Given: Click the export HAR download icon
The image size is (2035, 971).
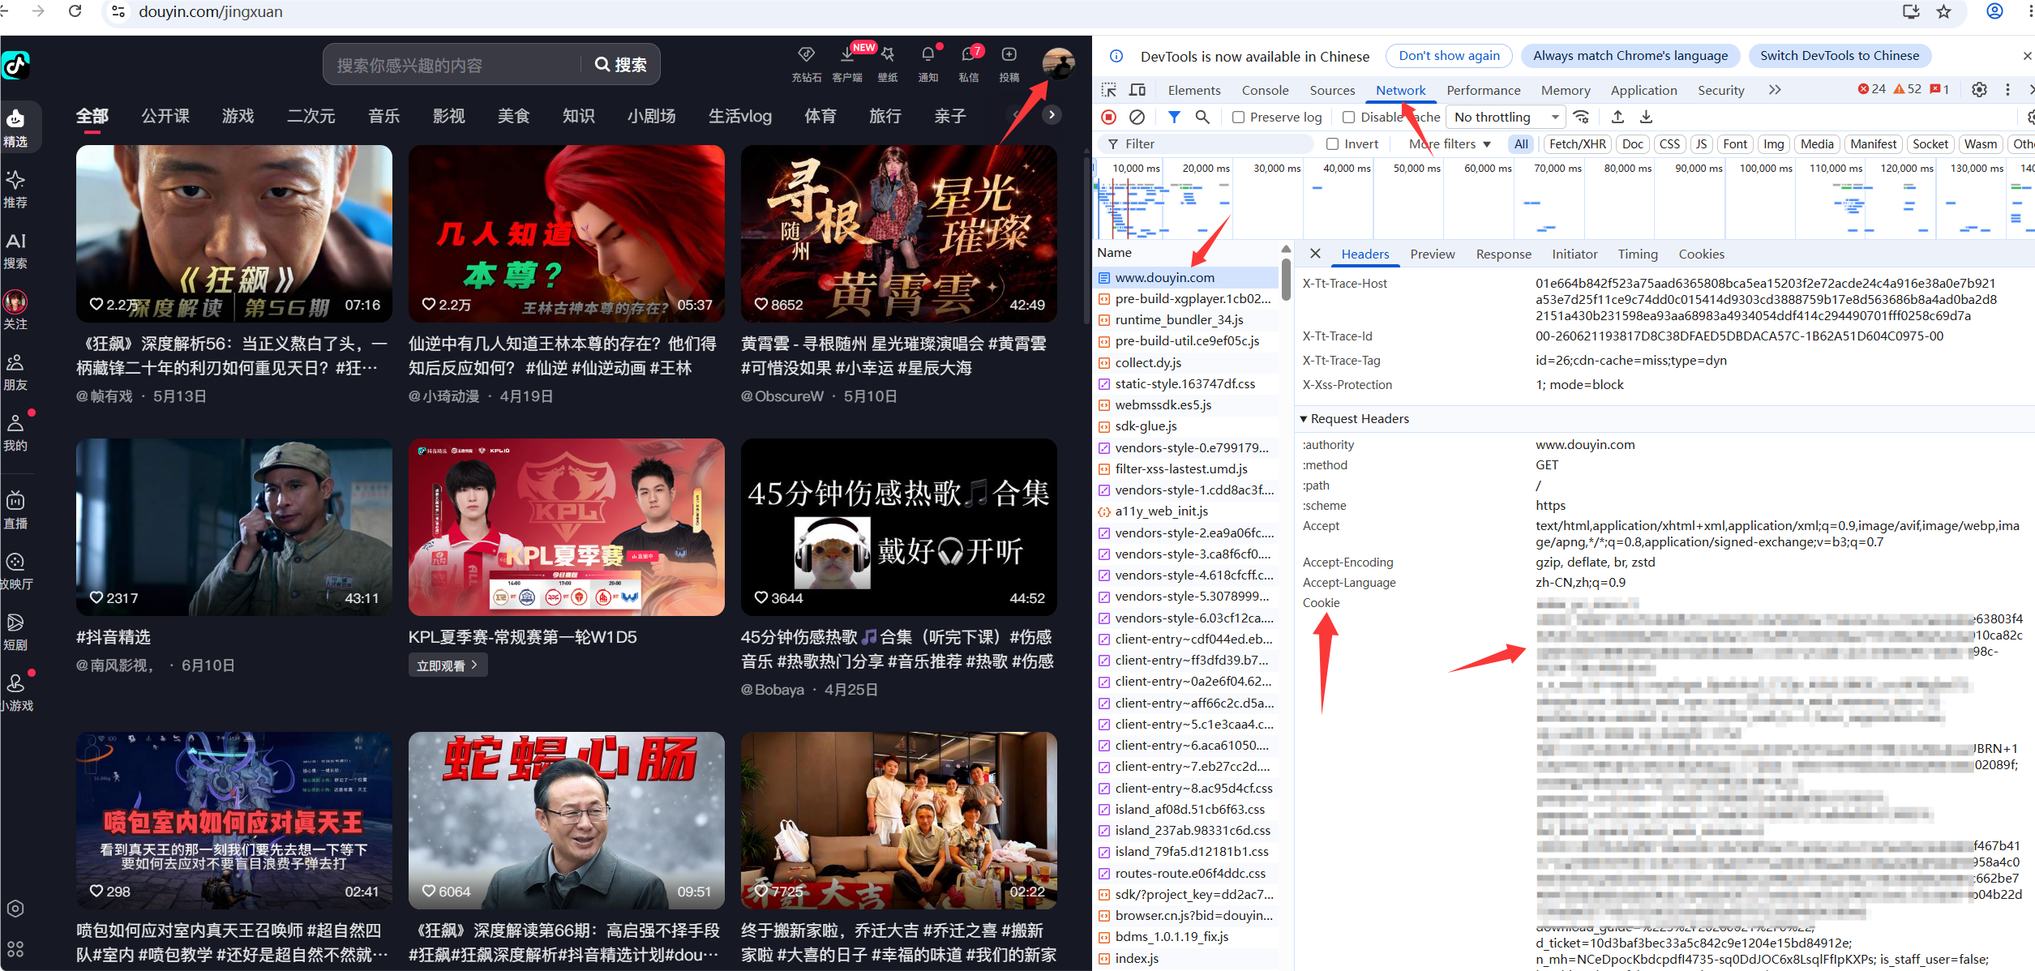Looking at the screenshot, I should [x=1646, y=118].
